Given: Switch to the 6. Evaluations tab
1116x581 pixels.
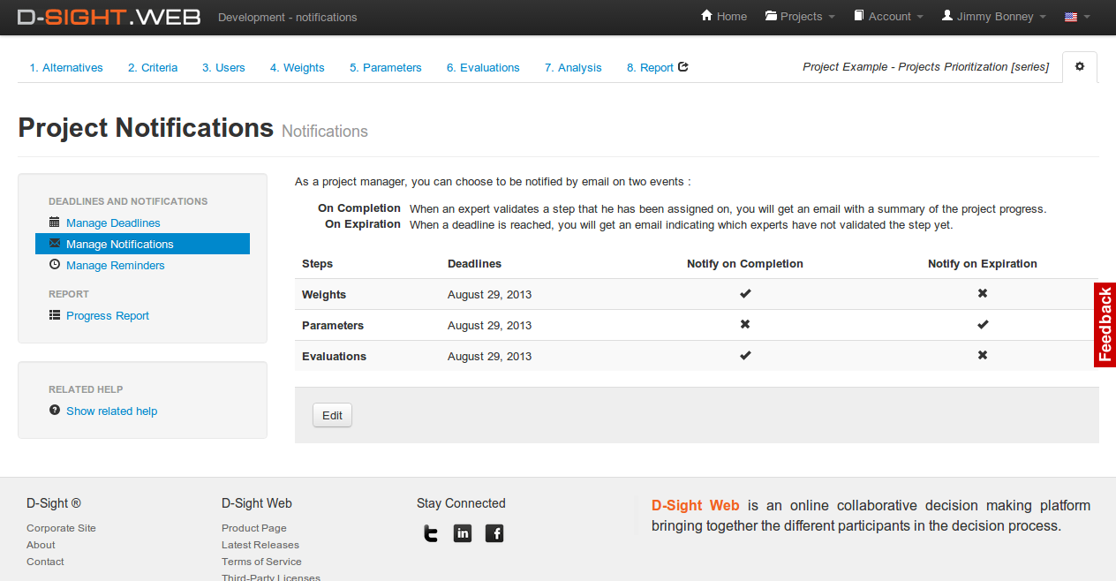Looking at the screenshot, I should 483,68.
